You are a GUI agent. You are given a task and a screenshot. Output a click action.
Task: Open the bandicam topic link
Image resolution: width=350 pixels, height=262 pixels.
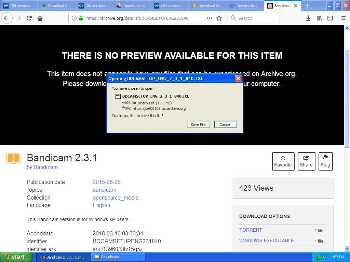104,190
